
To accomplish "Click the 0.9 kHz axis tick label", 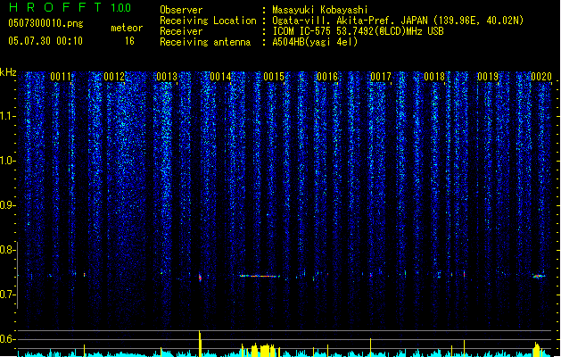I will 7,205.
